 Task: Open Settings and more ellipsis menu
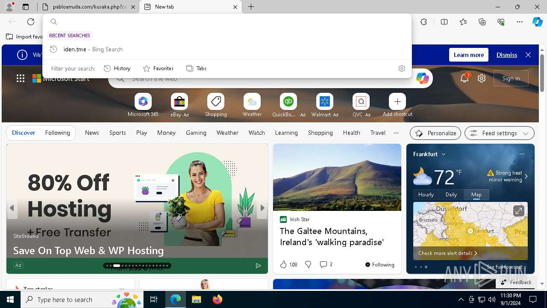(x=520, y=22)
